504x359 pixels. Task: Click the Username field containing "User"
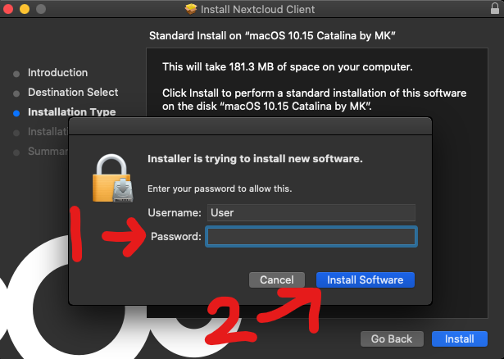click(311, 212)
